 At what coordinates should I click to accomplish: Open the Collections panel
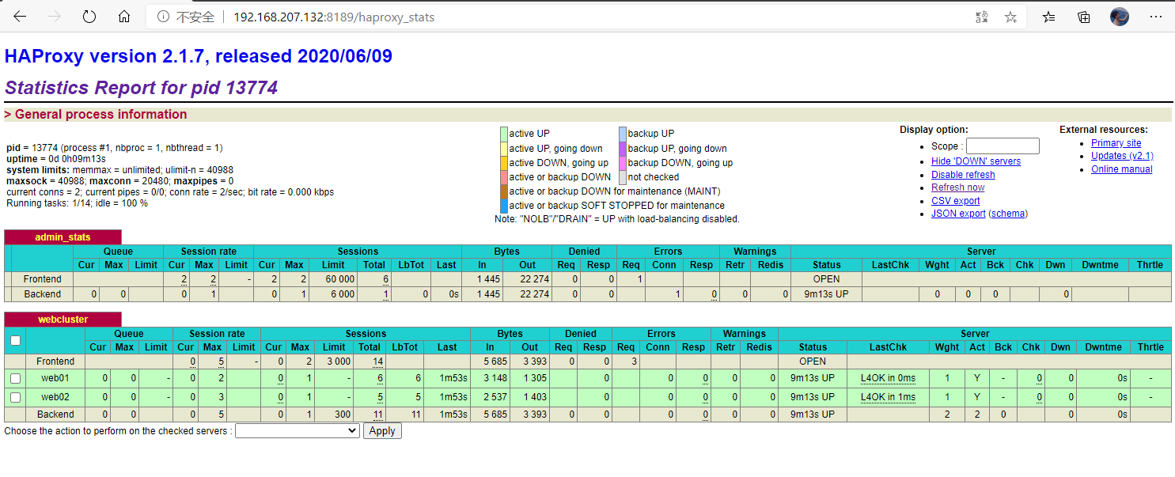[x=1084, y=17]
